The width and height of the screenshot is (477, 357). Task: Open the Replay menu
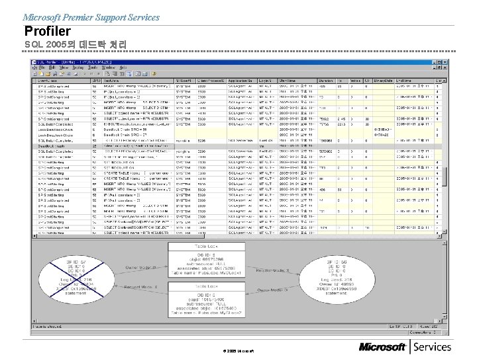pyautogui.click(x=78, y=67)
